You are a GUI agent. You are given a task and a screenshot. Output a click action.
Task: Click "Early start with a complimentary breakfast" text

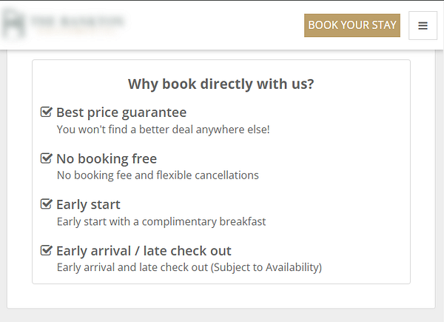(161, 221)
